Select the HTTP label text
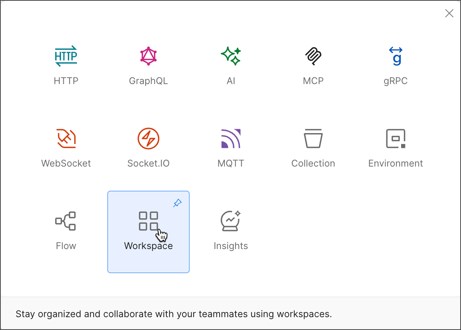 coord(66,81)
